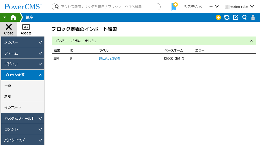Expand the バックアップ menu section

(23, 140)
